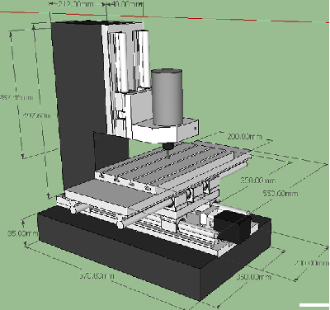
Task: Select the black base plate top surface
Action: [154, 247]
